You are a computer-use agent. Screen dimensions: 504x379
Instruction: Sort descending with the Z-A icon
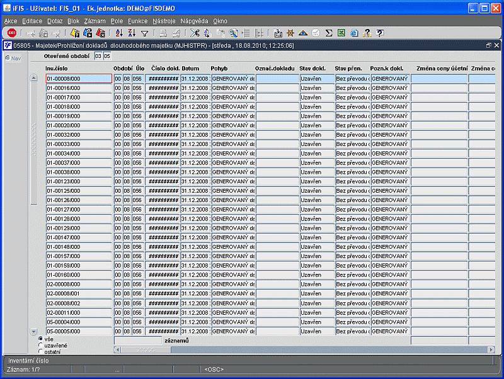click(132, 33)
